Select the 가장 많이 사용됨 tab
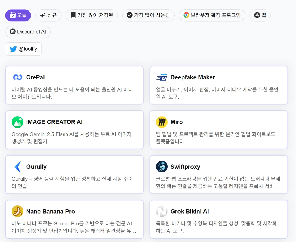The height and width of the screenshot is (242, 296). tap(148, 15)
